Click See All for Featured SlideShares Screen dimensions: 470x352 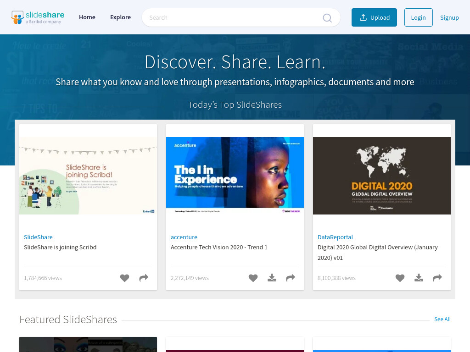(442, 319)
